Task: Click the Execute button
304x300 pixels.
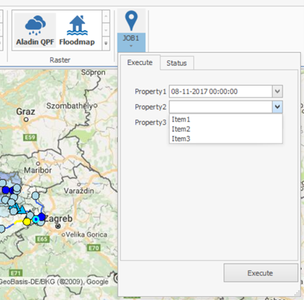Action: point(260,273)
